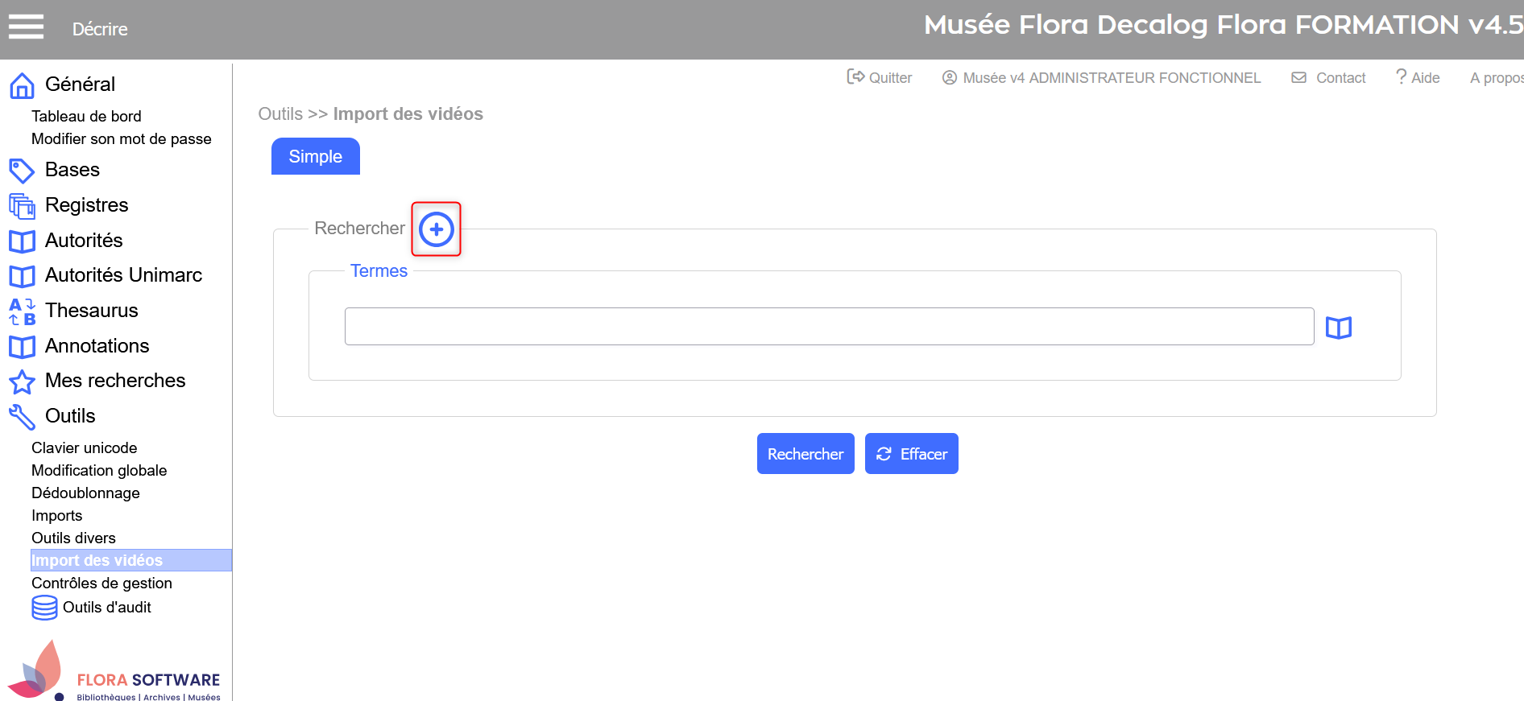This screenshot has width=1524, height=701.
Task: Expand the Annotations section
Action: [97, 346]
